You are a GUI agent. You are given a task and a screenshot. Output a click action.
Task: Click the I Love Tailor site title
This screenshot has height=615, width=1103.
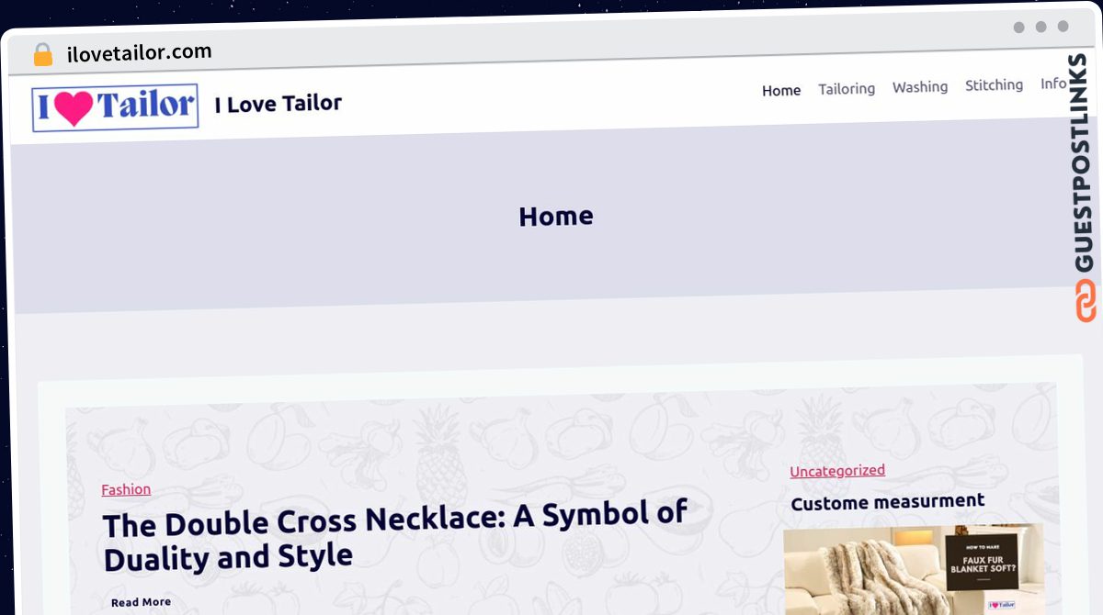tap(279, 104)
